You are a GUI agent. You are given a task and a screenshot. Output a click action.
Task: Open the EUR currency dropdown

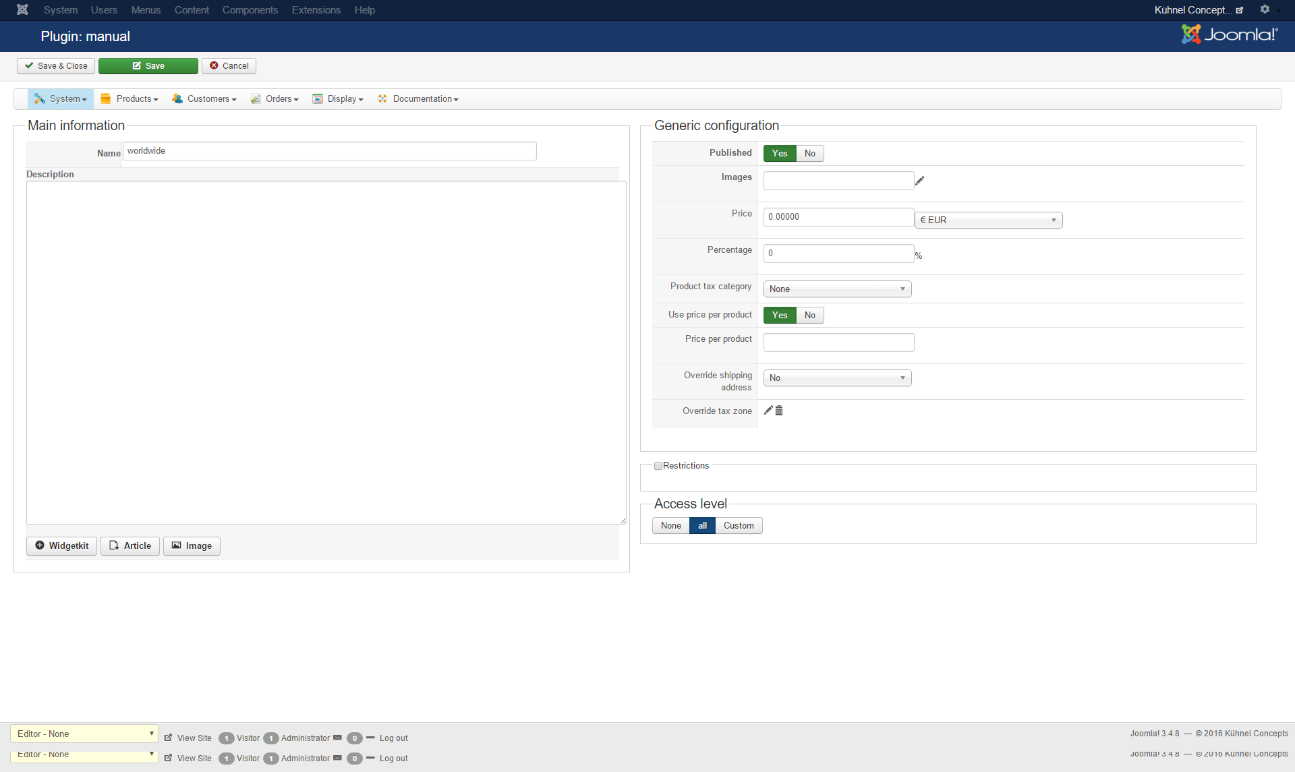988,220
